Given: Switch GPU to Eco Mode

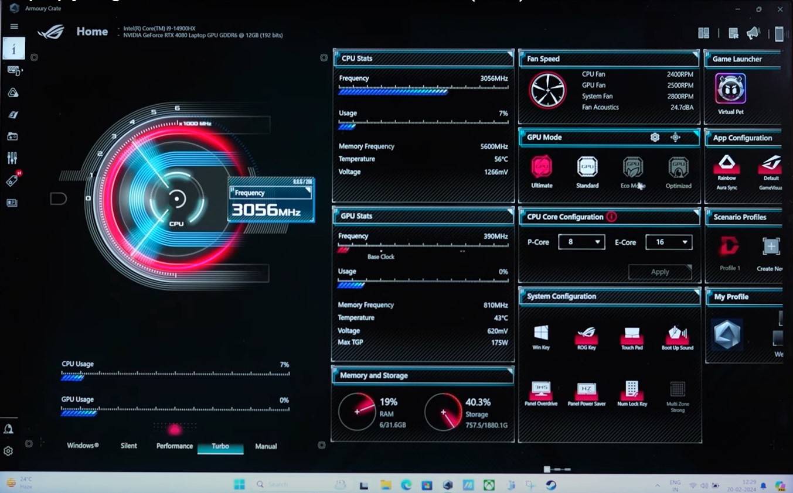Looking at the screenshot, I should 632,168.
